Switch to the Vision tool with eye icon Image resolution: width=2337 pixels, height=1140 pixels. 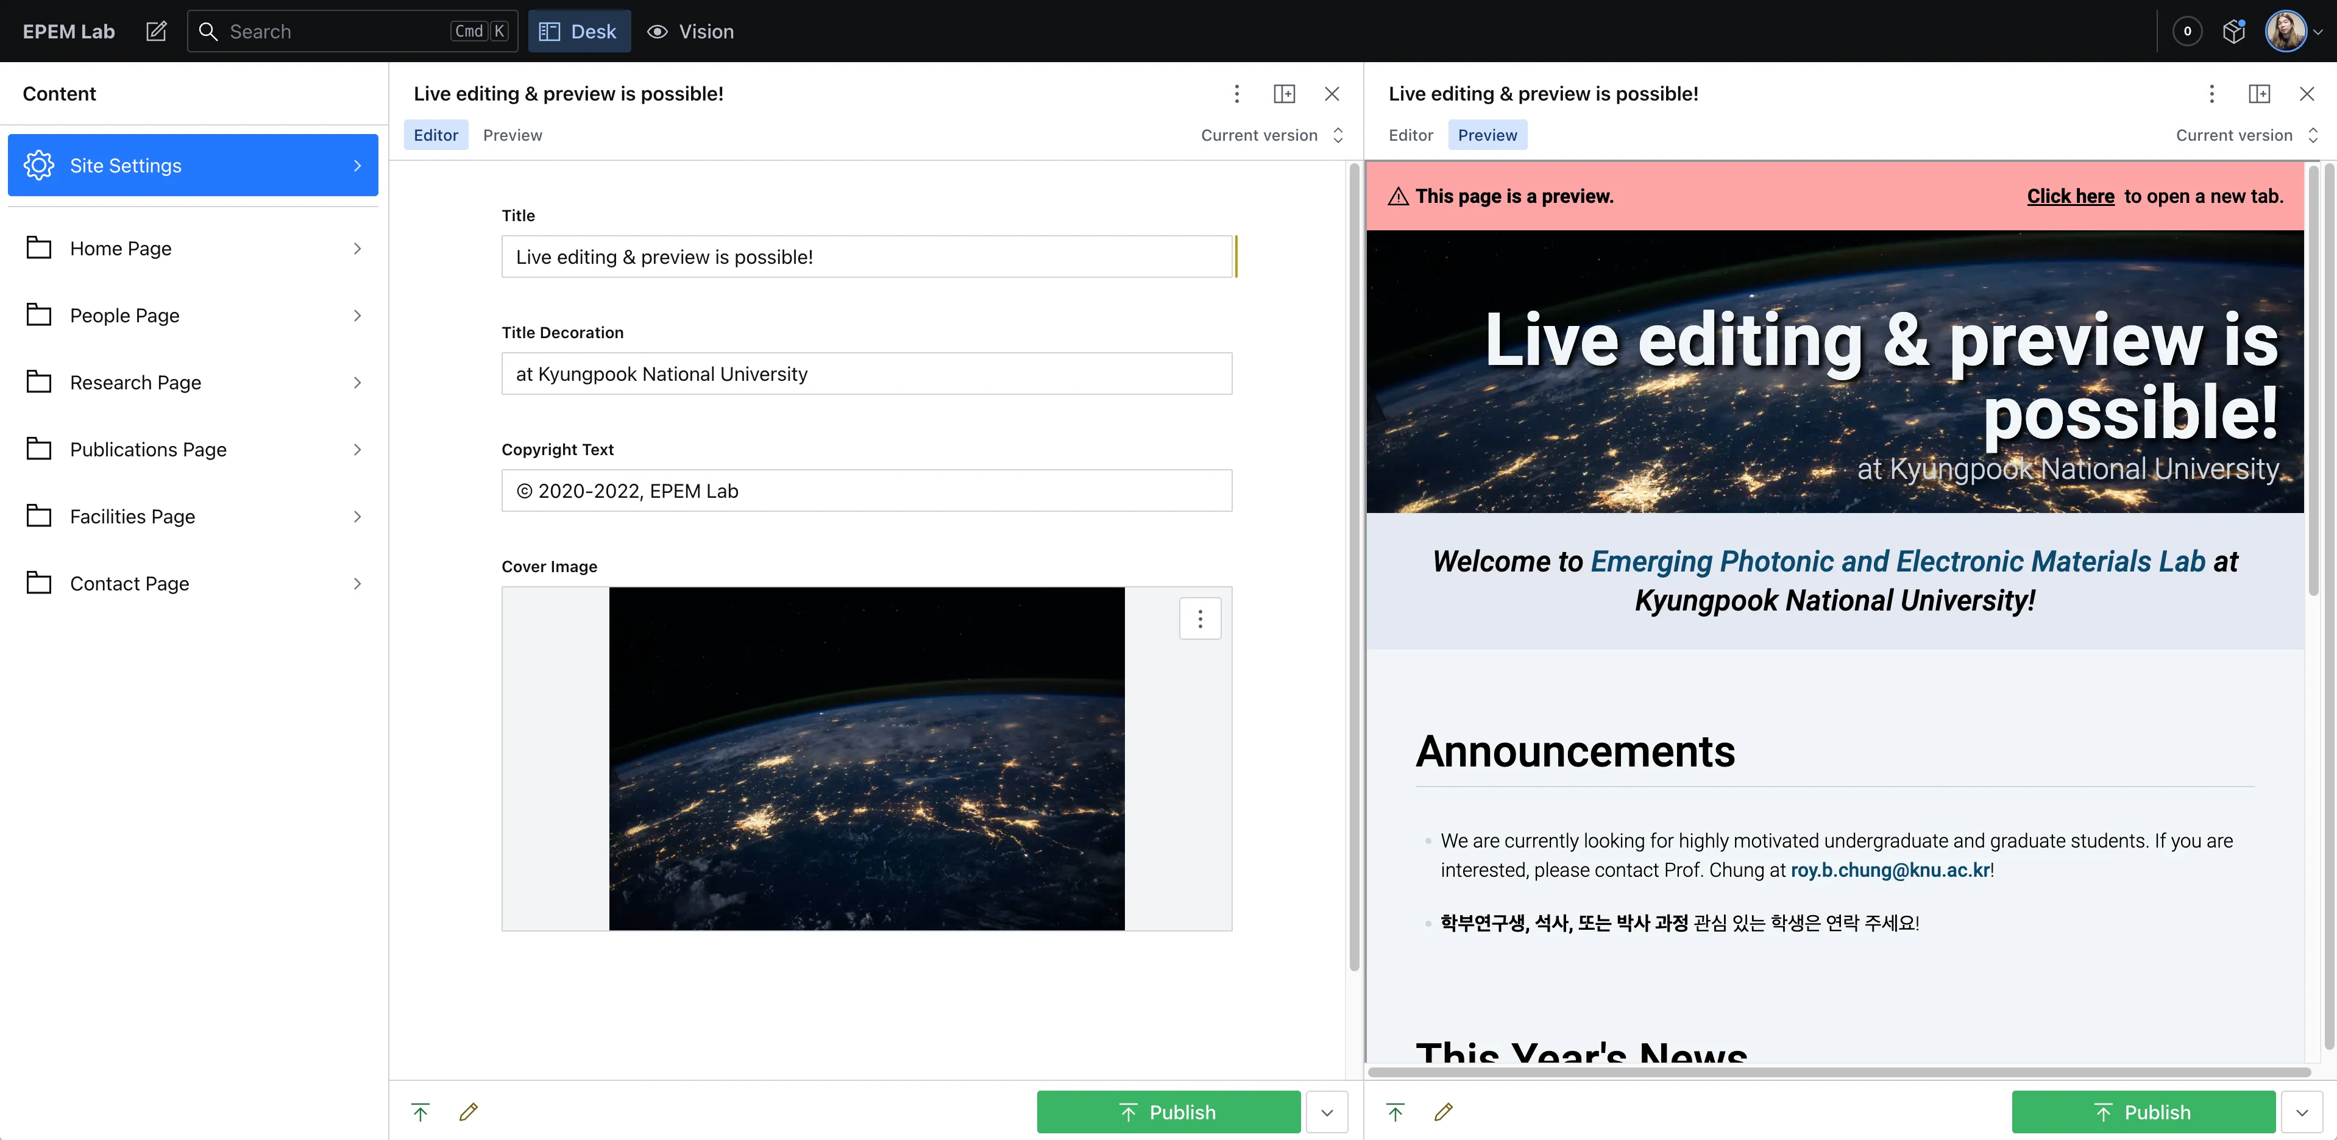pos(690,31)
